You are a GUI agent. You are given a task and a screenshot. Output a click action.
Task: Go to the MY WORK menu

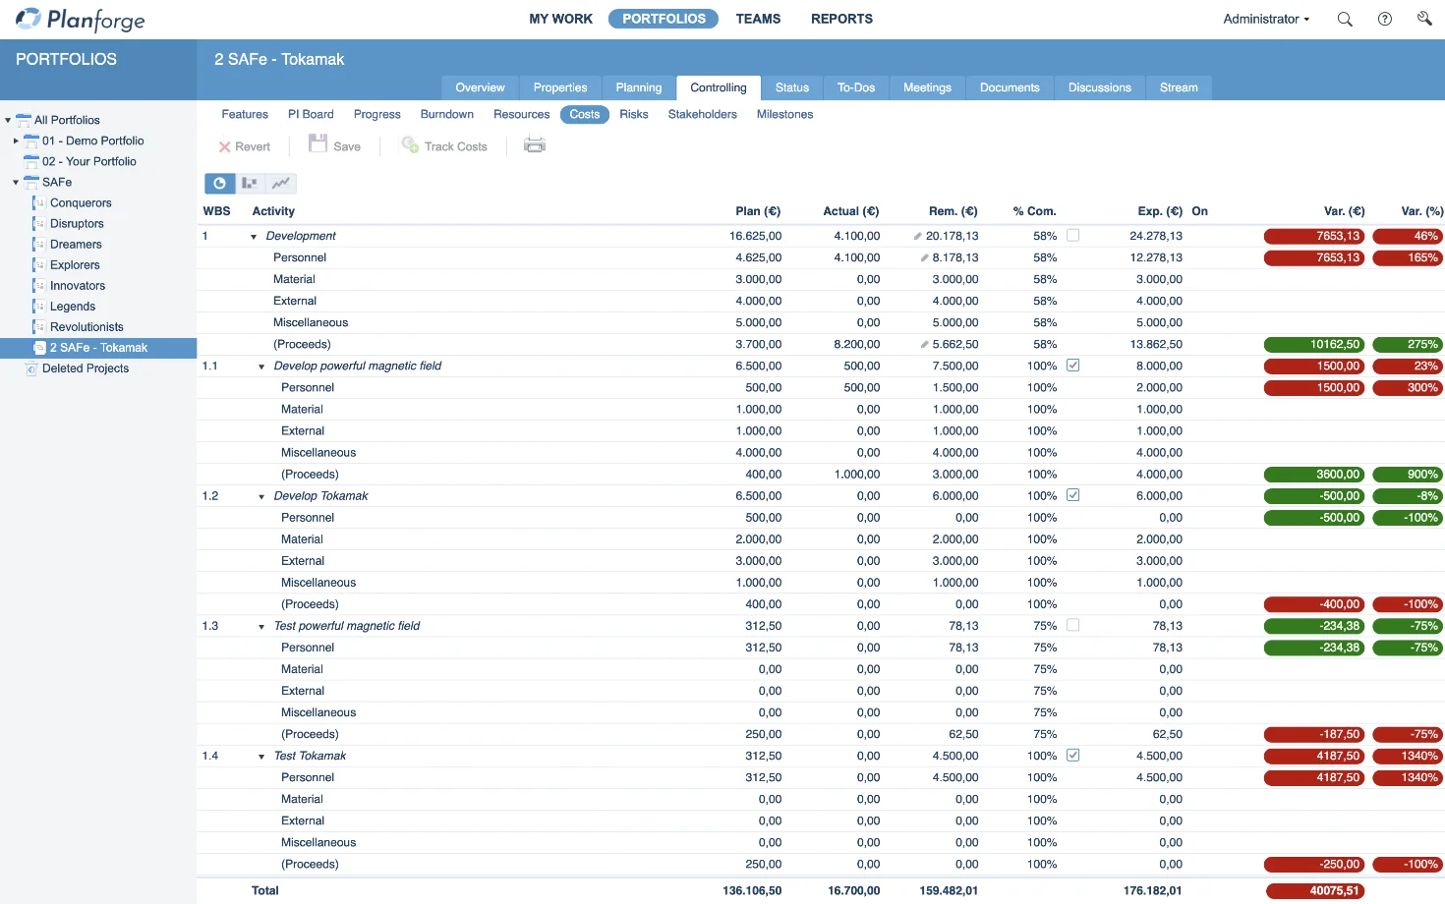pyautogui.click(x=561, y=19)
